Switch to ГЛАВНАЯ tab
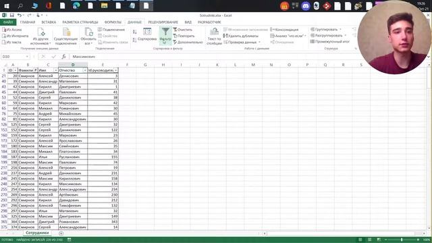This screenshot has height=243, width=432. point(28,22)
